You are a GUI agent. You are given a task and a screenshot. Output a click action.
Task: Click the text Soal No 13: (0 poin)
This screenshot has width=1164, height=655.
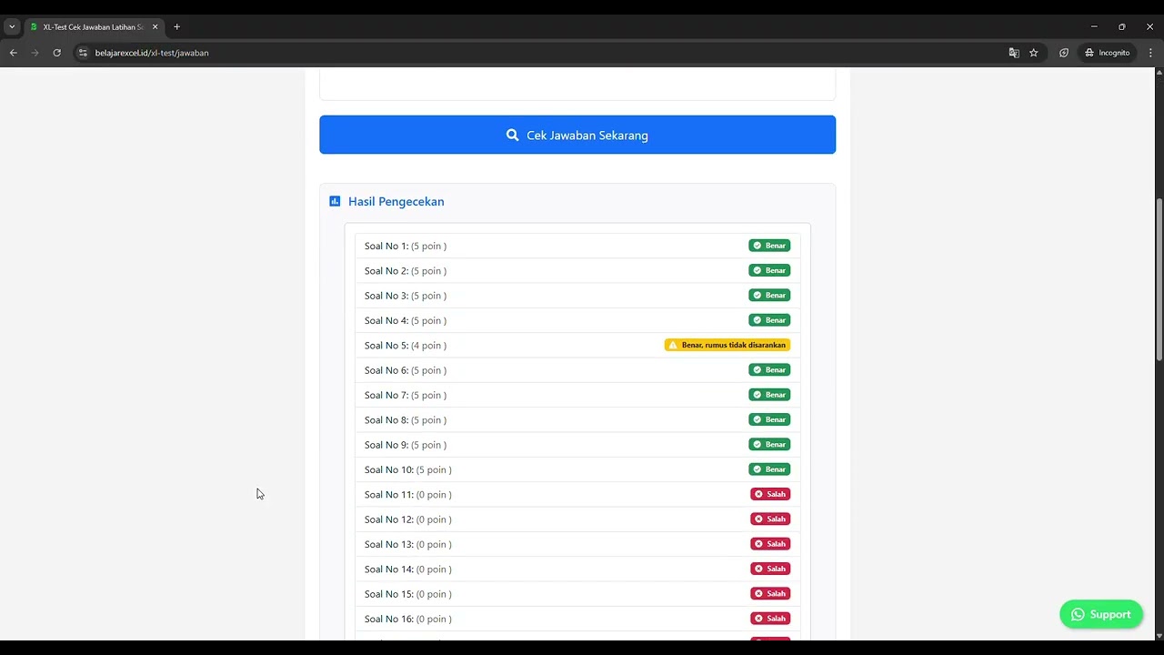408,544
